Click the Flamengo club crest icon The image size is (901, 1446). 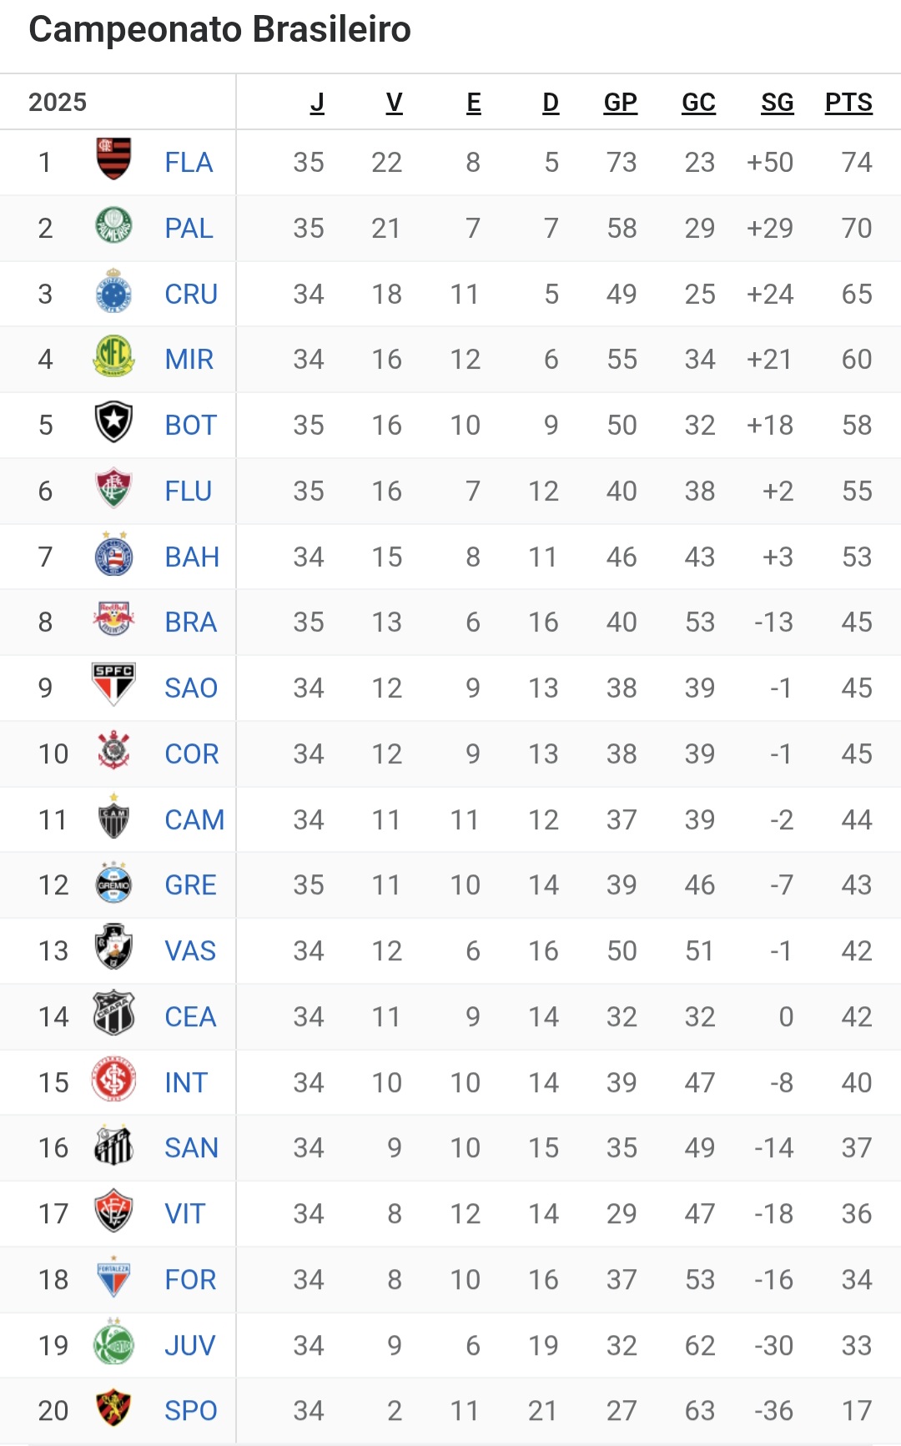click(113, 160)
